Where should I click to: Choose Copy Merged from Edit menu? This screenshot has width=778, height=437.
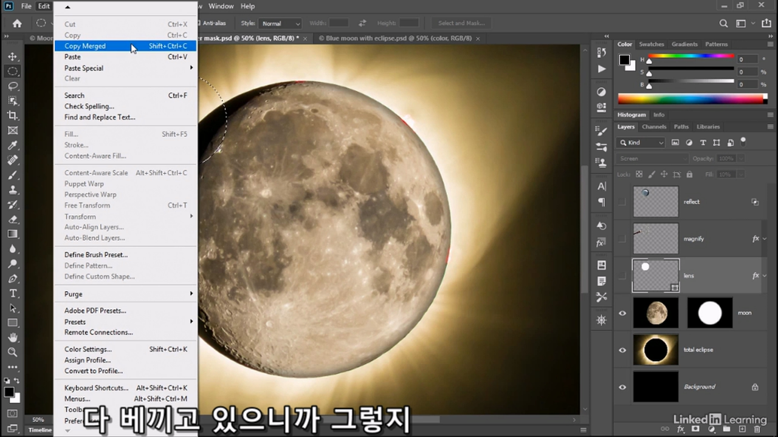point(125,46)
